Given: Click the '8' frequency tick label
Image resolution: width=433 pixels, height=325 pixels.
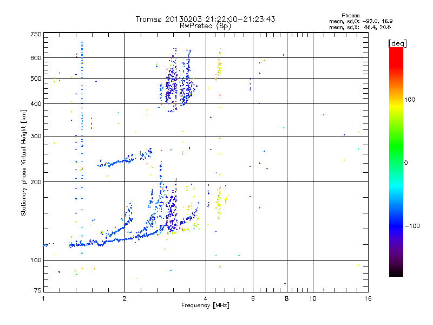Looking at the screenshot, I should pos(287,298).
